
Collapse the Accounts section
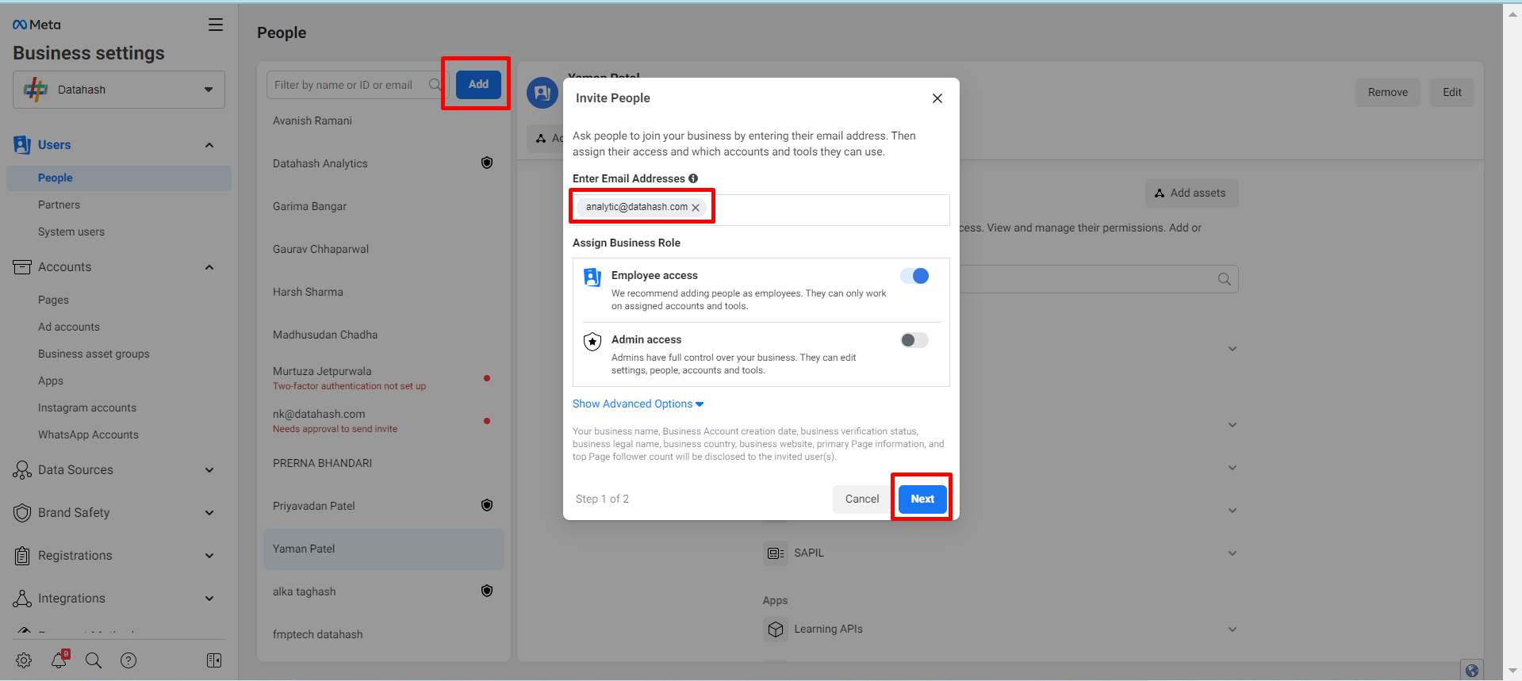209,267
